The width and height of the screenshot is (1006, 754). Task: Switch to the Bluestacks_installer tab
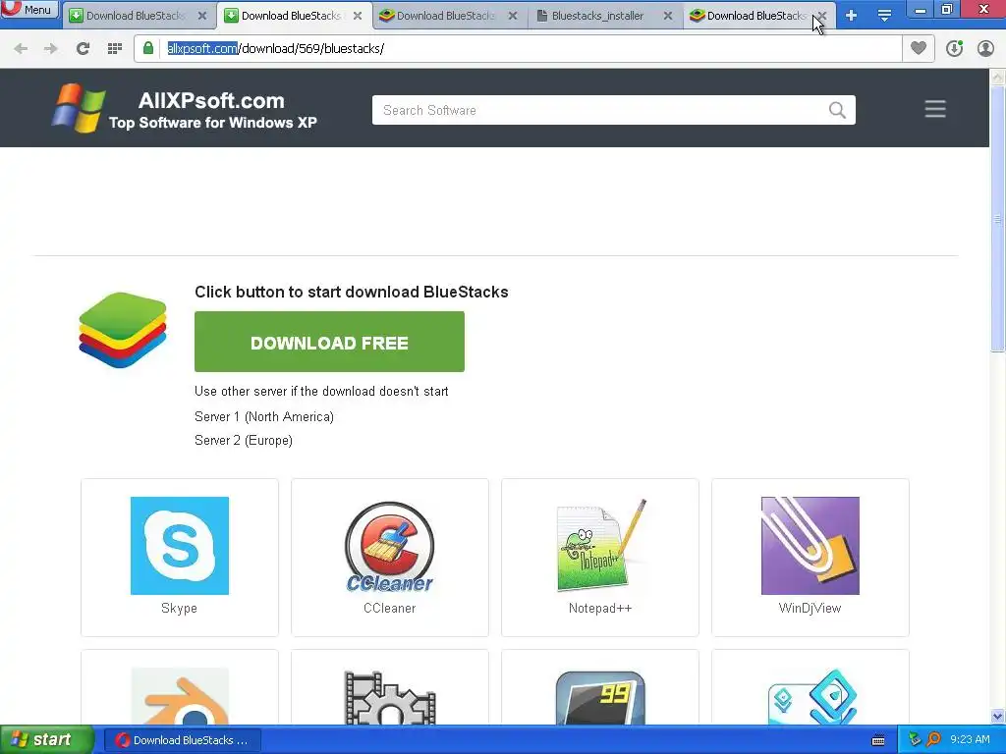pos(598,16)
